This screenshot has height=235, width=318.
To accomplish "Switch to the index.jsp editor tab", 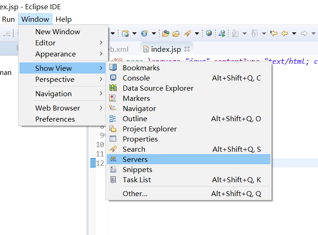I will click(166, 49).
